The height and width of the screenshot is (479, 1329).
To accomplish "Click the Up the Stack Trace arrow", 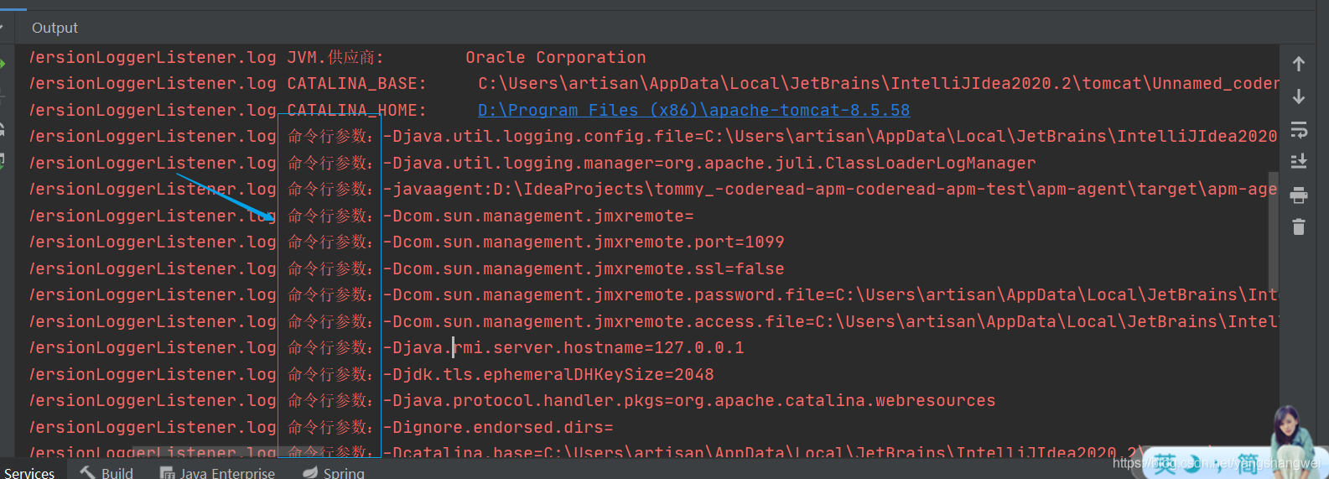I will (1299, 64).
